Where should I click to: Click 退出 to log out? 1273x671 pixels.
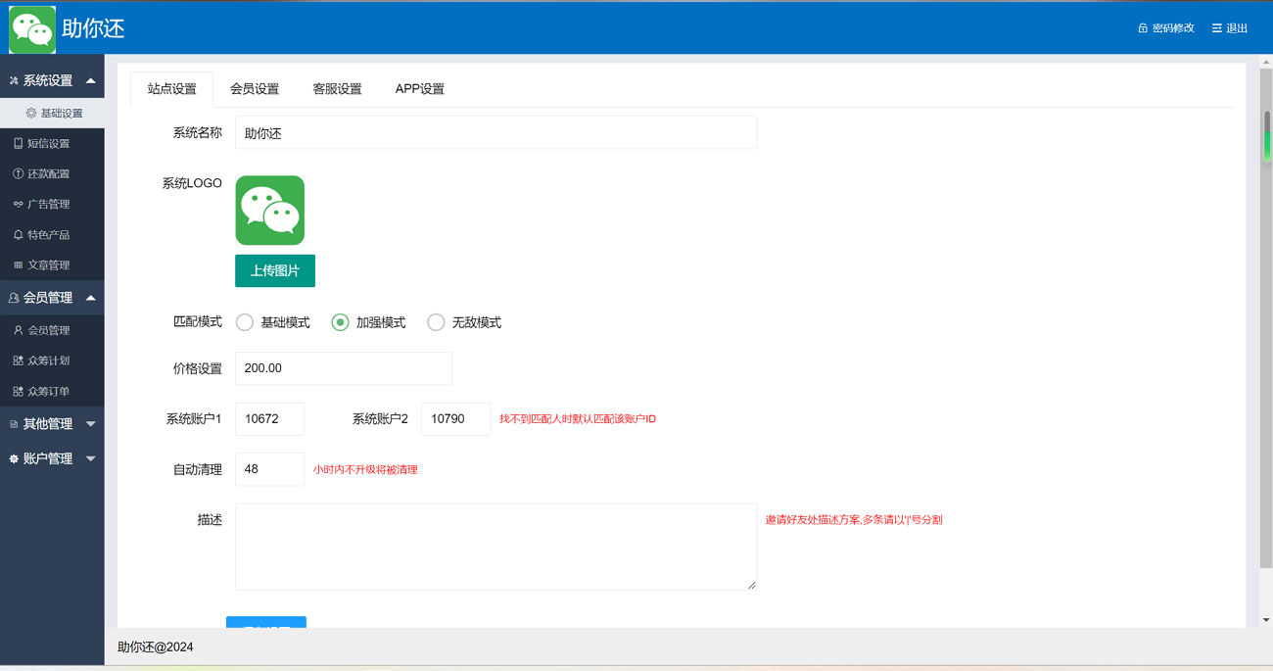[x=1229, y=28]
